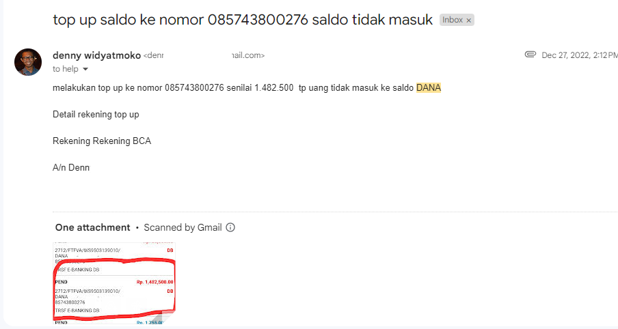618x329 pixels.
Task: Click the 'Rekening Rekening BCA' line
Action: [x=102, y=141]
